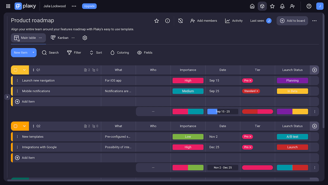328x185 pixels.
Task: Expand the left sidebar
Action: [7, 97]
